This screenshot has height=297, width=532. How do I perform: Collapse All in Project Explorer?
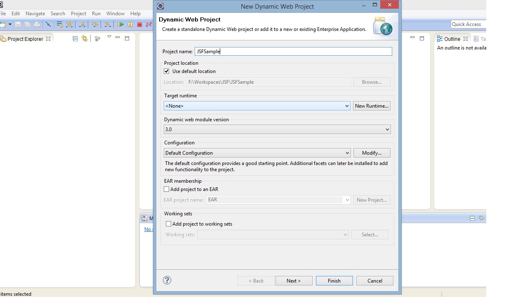coord(75,38)
